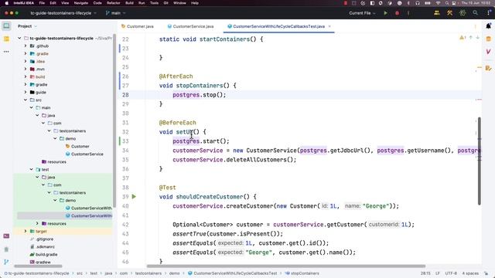495x278 pixels.
Task: Click LF line separator in status bar
Action: [438, 273]
